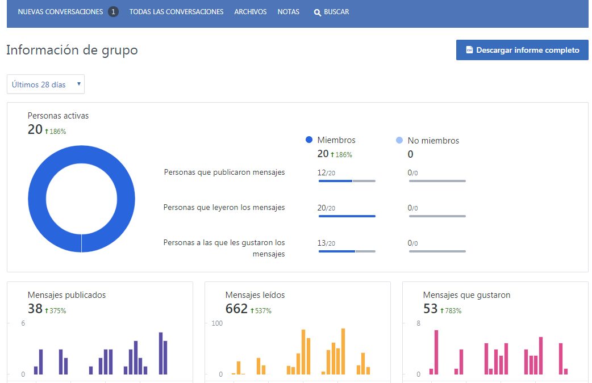The image size is (592, 383).
Task: Open the Últimos 28 días dropdown
Action: pyautogui.click(x=45, y=84)
